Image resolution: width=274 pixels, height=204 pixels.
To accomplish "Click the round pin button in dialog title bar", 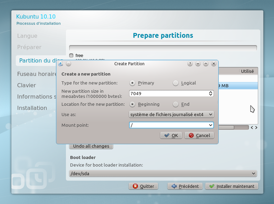I will [x=69, y=64].
